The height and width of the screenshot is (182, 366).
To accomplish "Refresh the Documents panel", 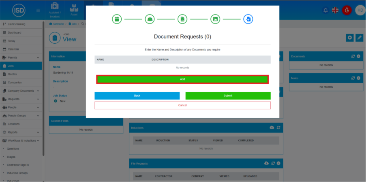I will [353, 56].
